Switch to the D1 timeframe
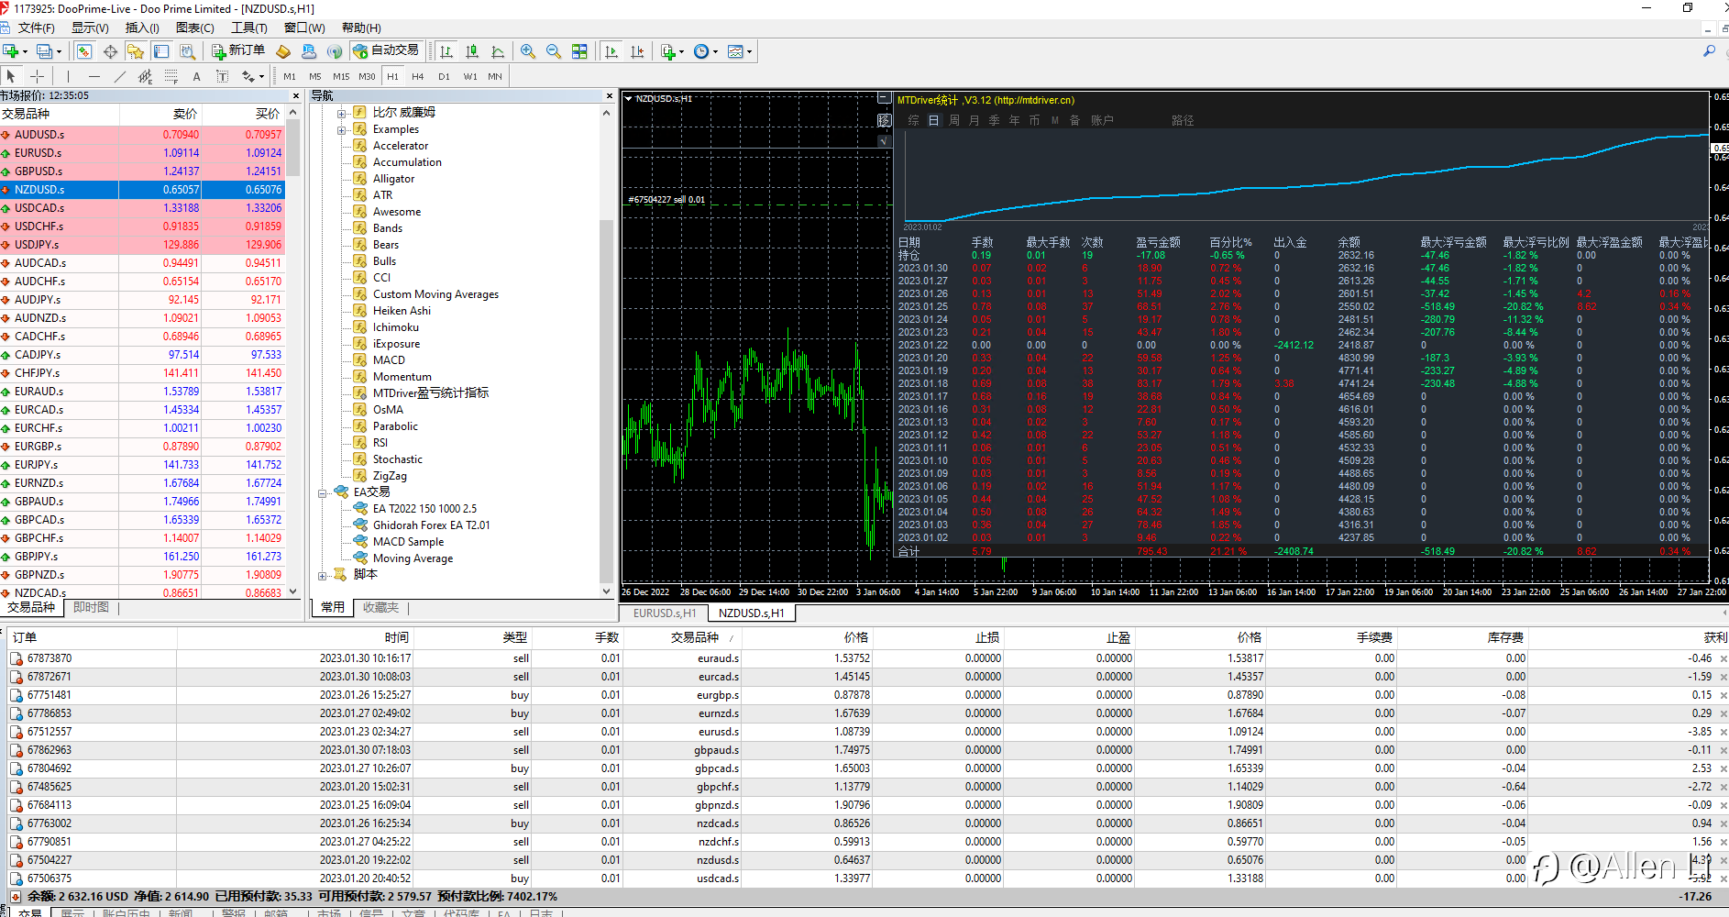Viewport: 1729px width, 917px height. [x=444, y=76]
